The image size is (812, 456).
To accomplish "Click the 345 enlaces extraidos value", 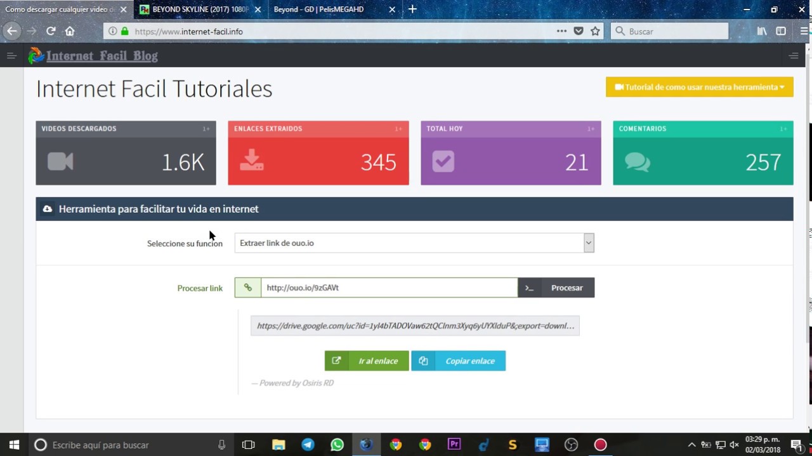I will click(379, 163).
